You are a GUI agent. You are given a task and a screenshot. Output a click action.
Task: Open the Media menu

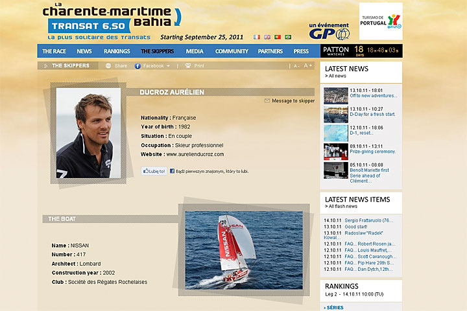tap(195, 51)
